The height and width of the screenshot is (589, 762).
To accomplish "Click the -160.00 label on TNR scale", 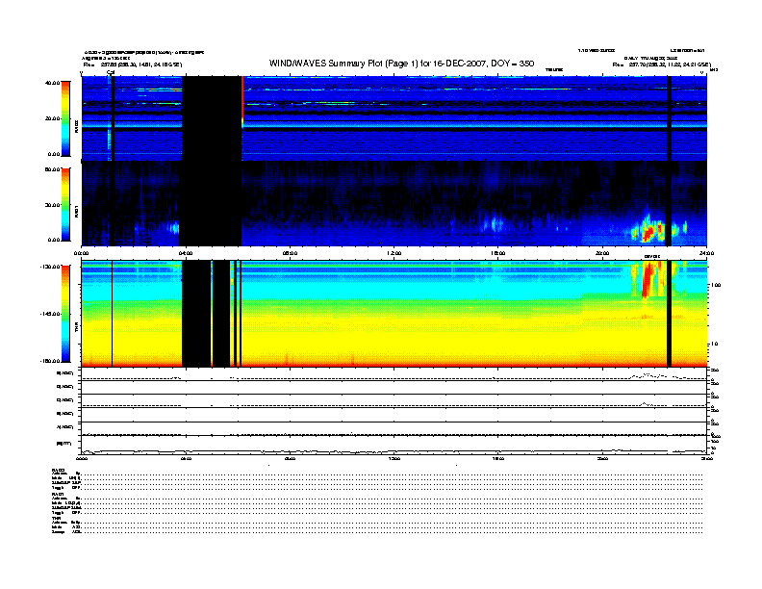I will [x=51, y=361].
